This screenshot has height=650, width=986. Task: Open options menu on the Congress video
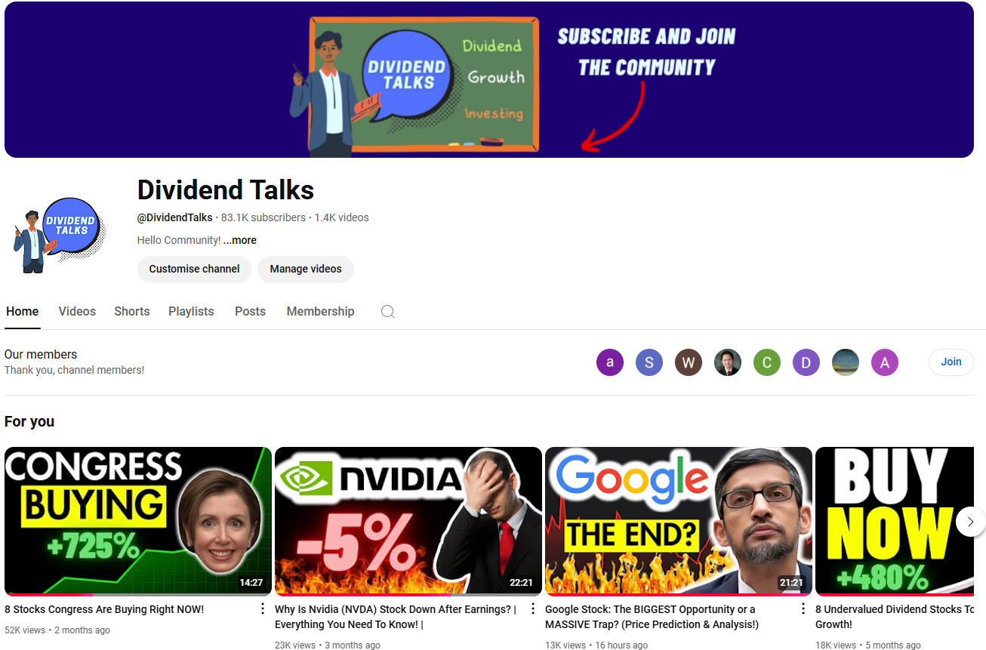262,608
